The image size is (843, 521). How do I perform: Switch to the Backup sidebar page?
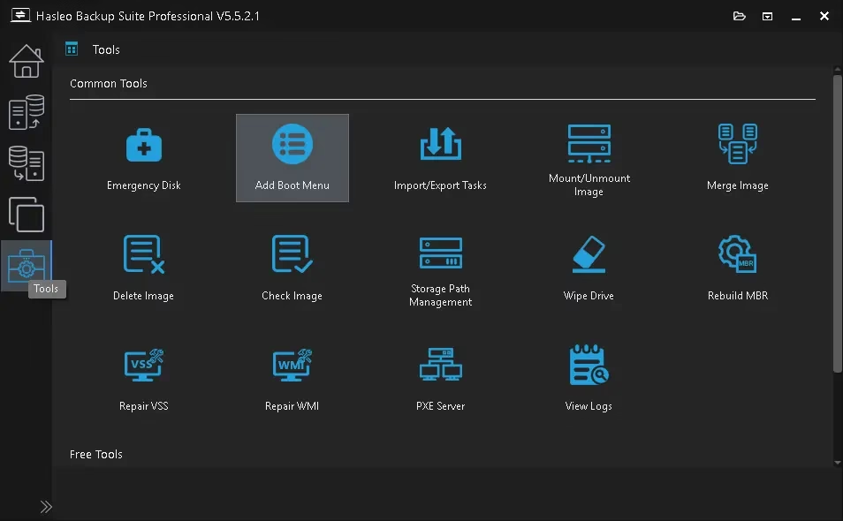pos(26,113)
